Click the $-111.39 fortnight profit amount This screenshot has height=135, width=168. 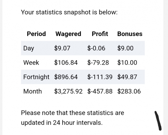point(100,77)
